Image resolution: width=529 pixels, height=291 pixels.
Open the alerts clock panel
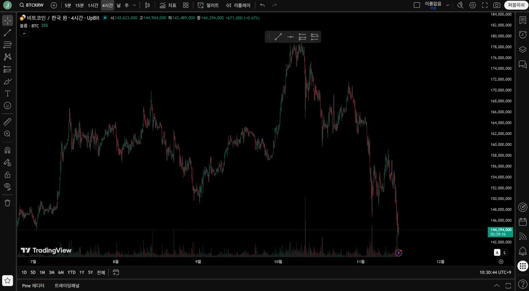click(522, 35)
